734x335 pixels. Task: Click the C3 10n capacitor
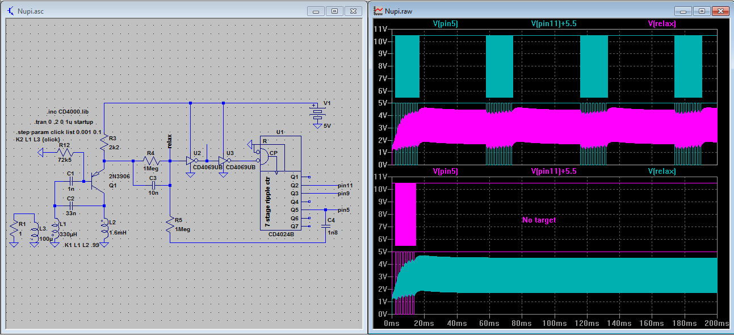point(152,185)
